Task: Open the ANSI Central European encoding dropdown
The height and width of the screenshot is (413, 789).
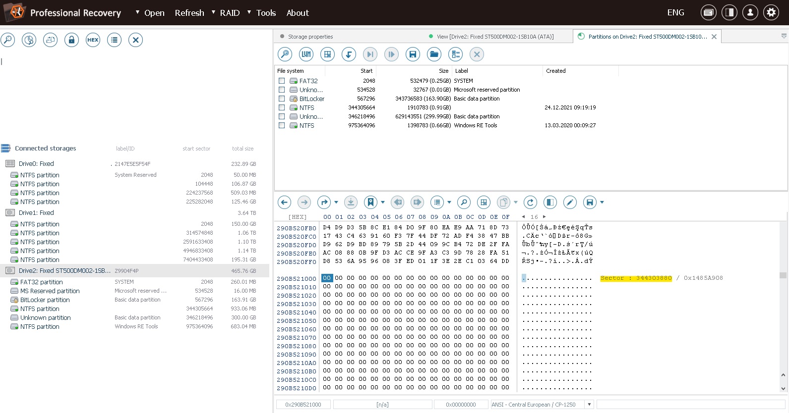Action: 589,405
